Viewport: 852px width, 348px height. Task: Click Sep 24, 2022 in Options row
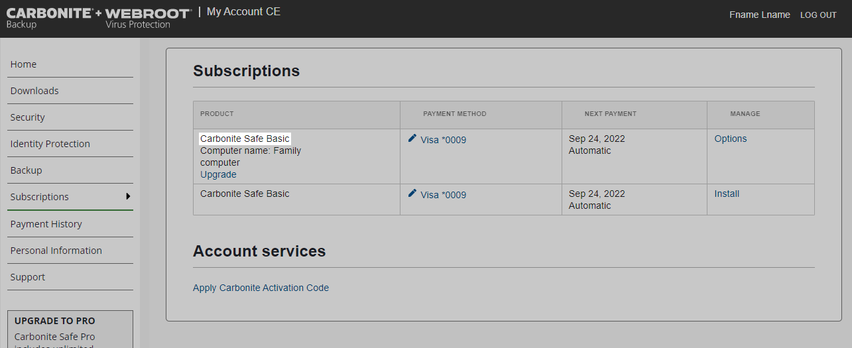(597, 139)
